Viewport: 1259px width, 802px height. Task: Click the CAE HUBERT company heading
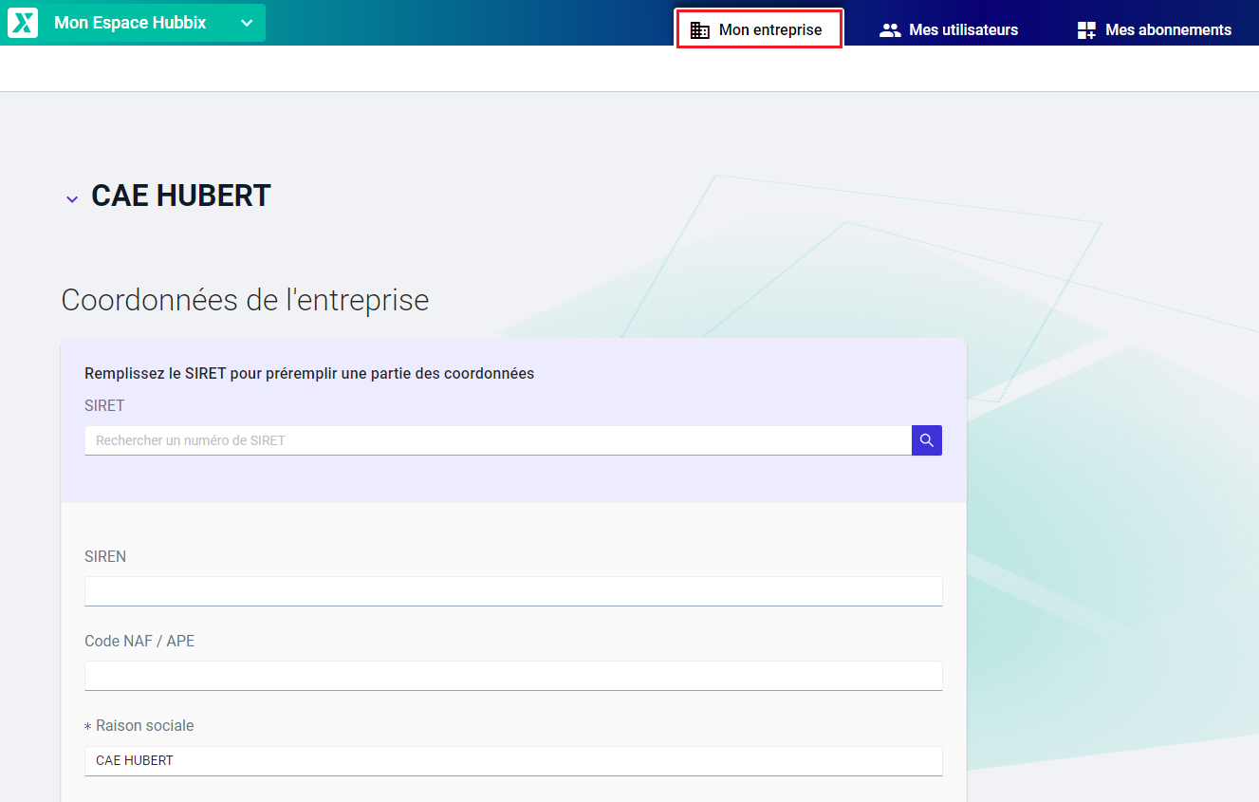181,196
